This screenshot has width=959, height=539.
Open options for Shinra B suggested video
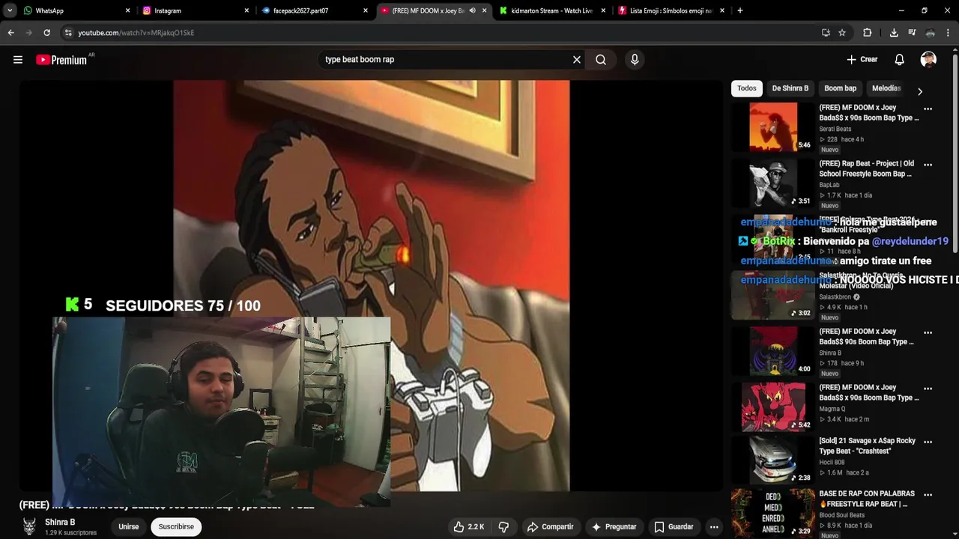click(x=928, y=332)
